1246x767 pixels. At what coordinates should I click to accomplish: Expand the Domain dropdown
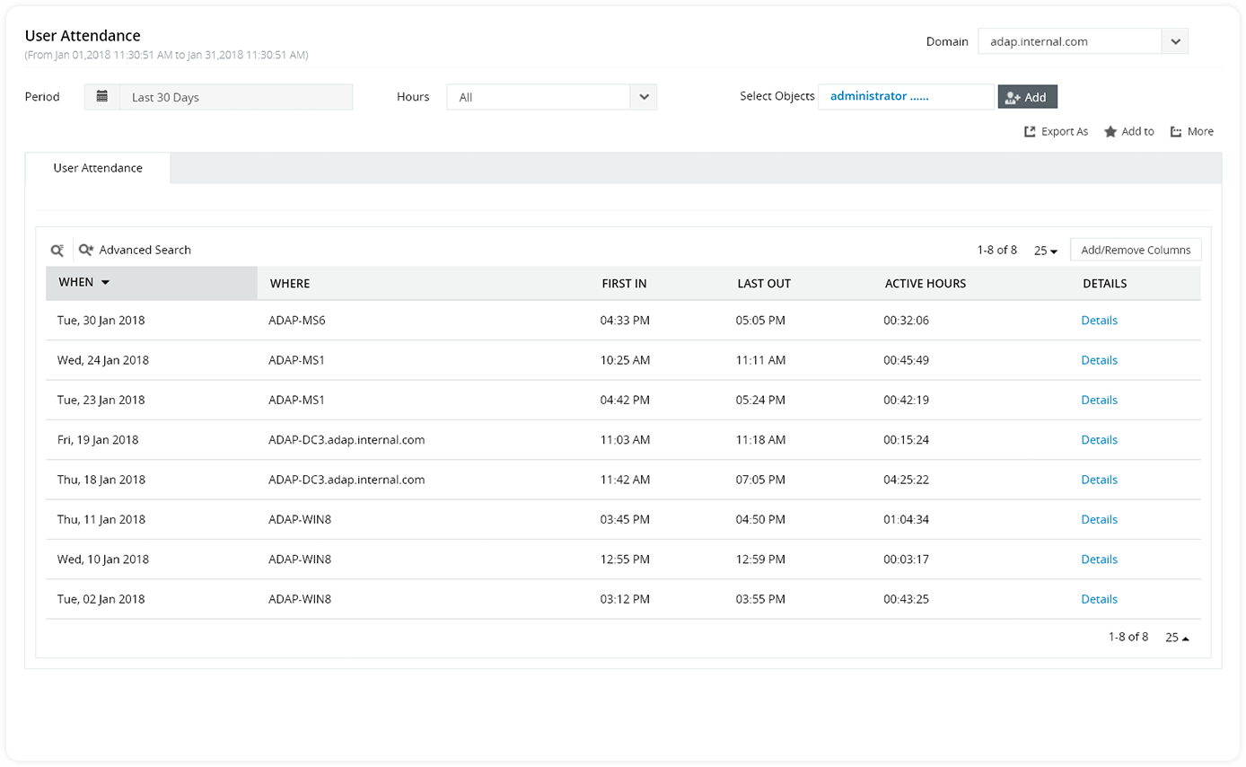point(1174,41)
